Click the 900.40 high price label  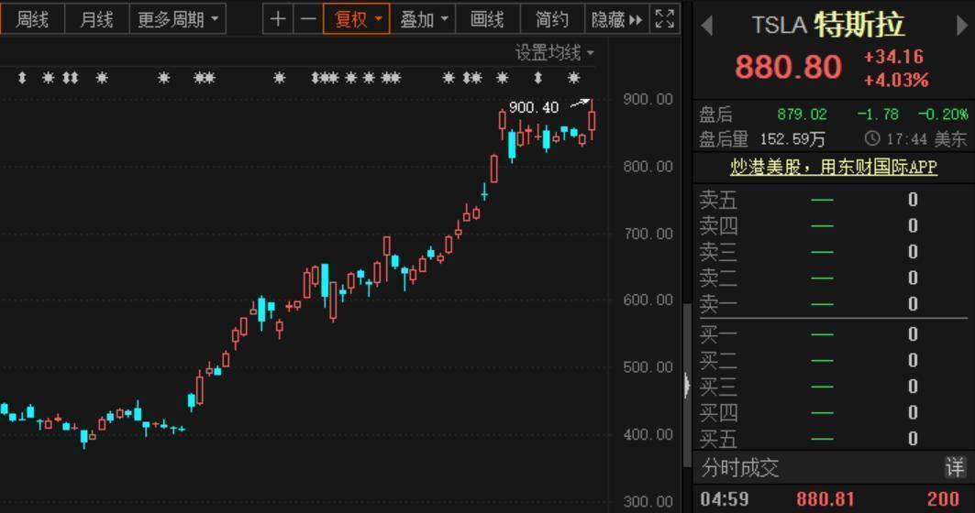point(534,107)
